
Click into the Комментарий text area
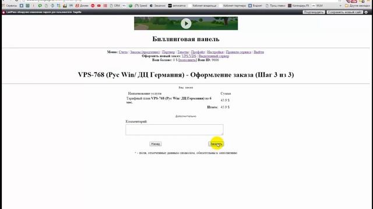click(174, 129)
